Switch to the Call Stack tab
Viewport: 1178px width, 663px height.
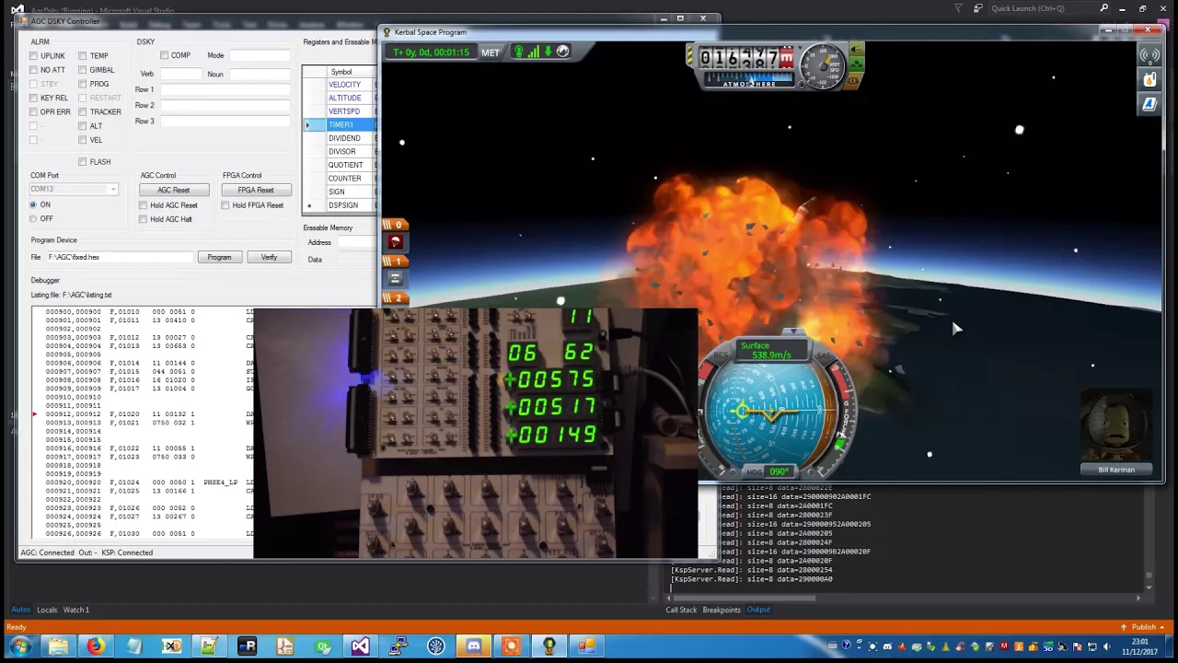(x=682, y=610)
